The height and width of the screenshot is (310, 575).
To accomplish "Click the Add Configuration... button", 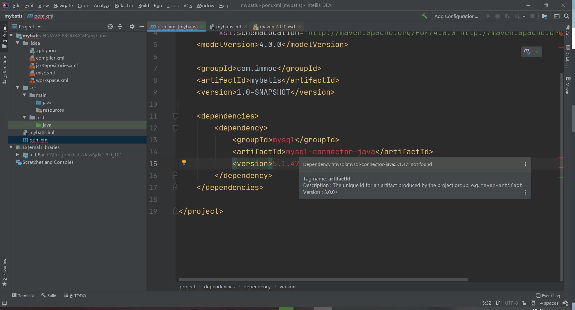I will pos(456,16).
